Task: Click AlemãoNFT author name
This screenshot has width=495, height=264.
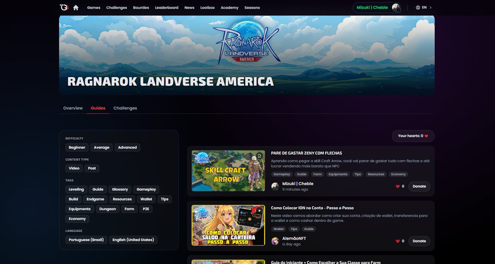Action: [x=294, y=238]
